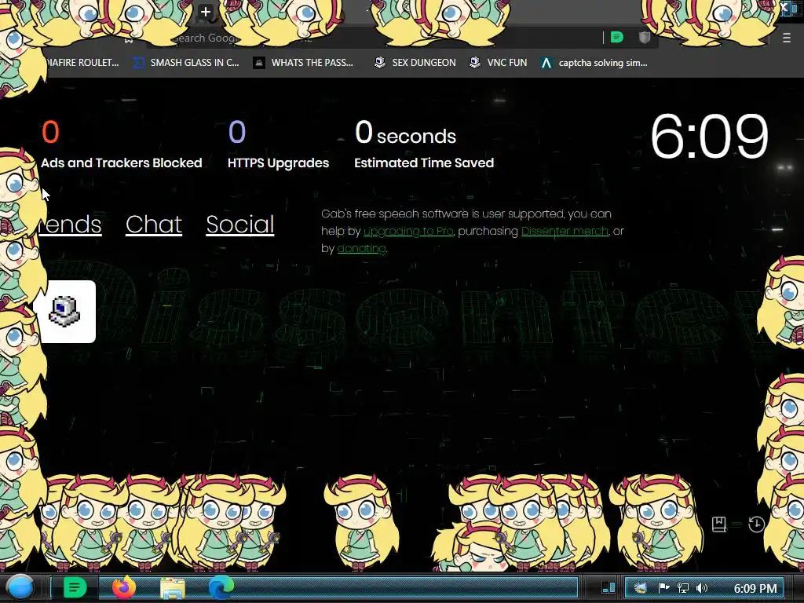Follow the donating link
Screen dimensions: 804x603
click(361, 249)
